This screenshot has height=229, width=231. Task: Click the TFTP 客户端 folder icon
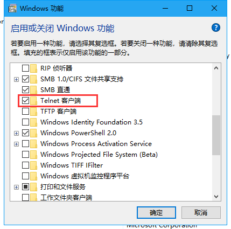33,112
